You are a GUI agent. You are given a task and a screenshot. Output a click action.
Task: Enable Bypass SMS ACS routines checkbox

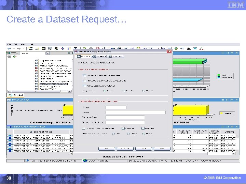pyautogui.click(x=83, y=128)
